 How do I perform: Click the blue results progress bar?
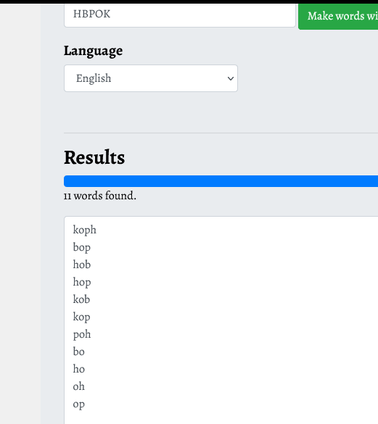[221, 181]
